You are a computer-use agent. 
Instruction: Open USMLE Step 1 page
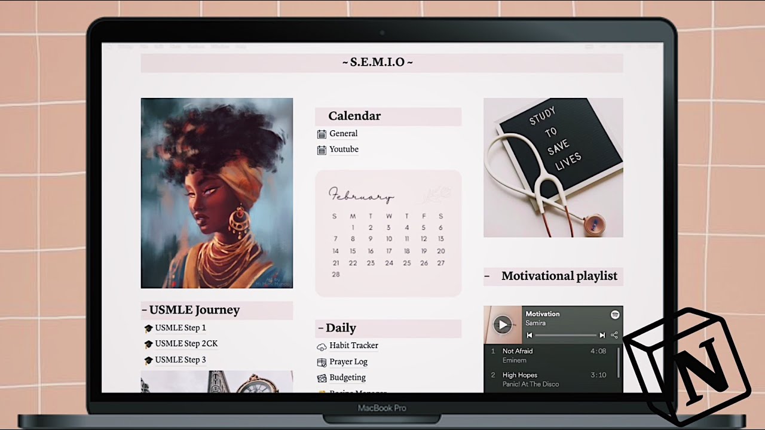[x=180, y=328]
